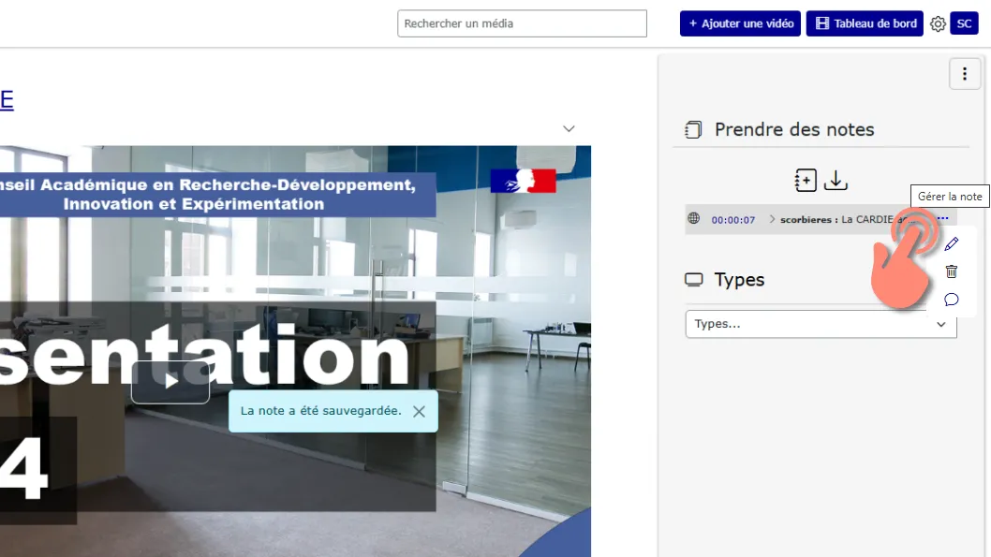The image size is (991, 557).
Task: Open the settings gear icon
Action: [938, 24]
